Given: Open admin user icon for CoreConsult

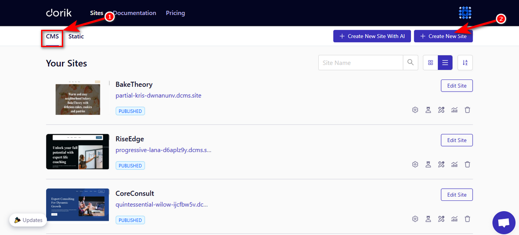Looking at the screenshot, I should pos(428,219).
